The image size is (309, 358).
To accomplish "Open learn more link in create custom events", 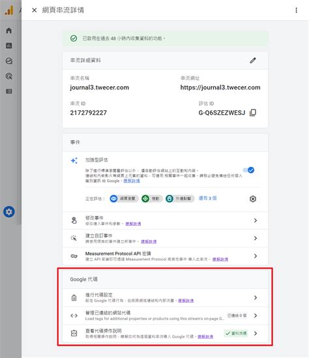I will (x=149, y=241).
